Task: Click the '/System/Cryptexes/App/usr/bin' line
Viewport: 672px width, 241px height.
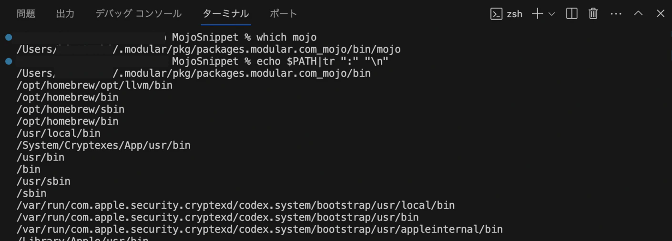Action: 103,145
